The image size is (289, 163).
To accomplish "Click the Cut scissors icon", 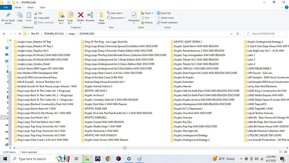I will (x=36, y=13).
